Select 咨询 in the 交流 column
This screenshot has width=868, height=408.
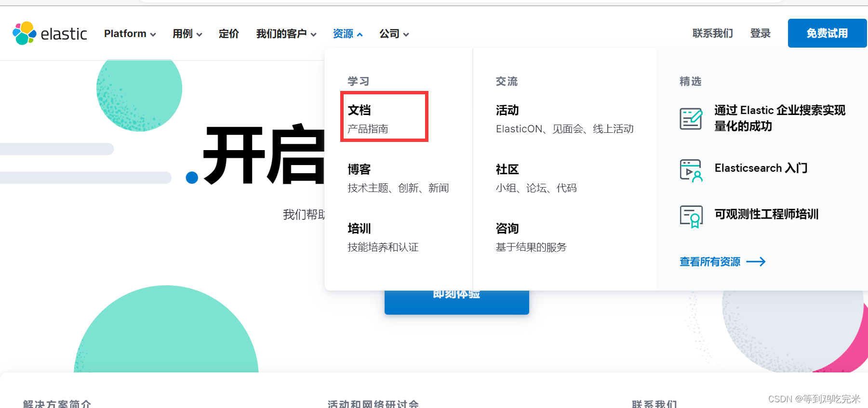tap(507, 229)
